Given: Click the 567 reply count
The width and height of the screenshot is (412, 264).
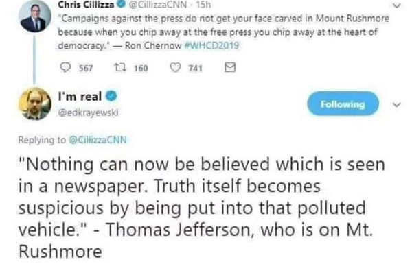Looking at the screenshot, I should [86, 69].
